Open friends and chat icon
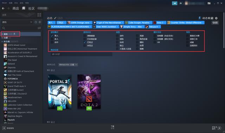Viewport: 225px width, 133px height. [x=219, y=128]
